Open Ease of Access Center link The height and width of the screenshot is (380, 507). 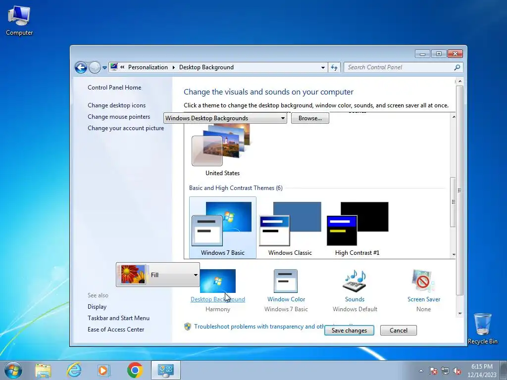(116, 329)
